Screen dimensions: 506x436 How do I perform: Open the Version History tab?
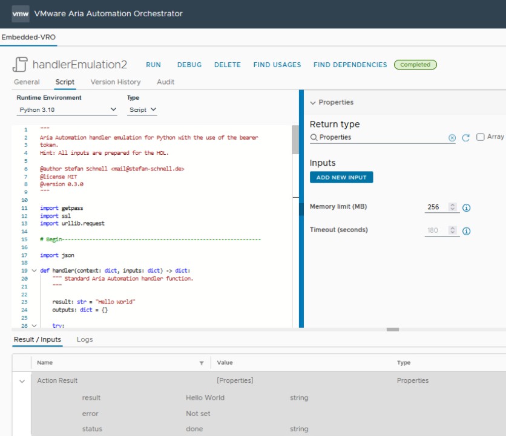pos(116,82)
